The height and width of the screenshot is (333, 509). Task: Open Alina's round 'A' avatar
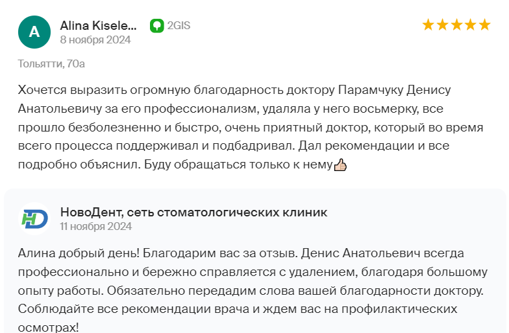34,32
